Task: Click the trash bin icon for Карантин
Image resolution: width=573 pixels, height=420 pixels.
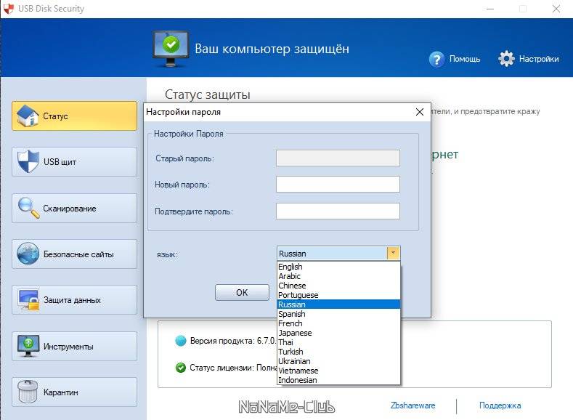Action: coord(28,392)
